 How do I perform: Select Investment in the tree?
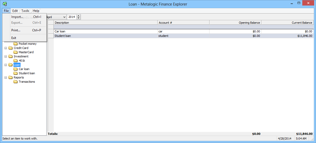[21, 56]
